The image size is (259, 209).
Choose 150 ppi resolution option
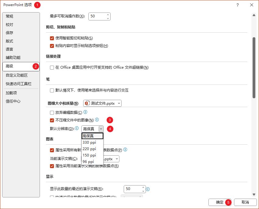[89, 155]
